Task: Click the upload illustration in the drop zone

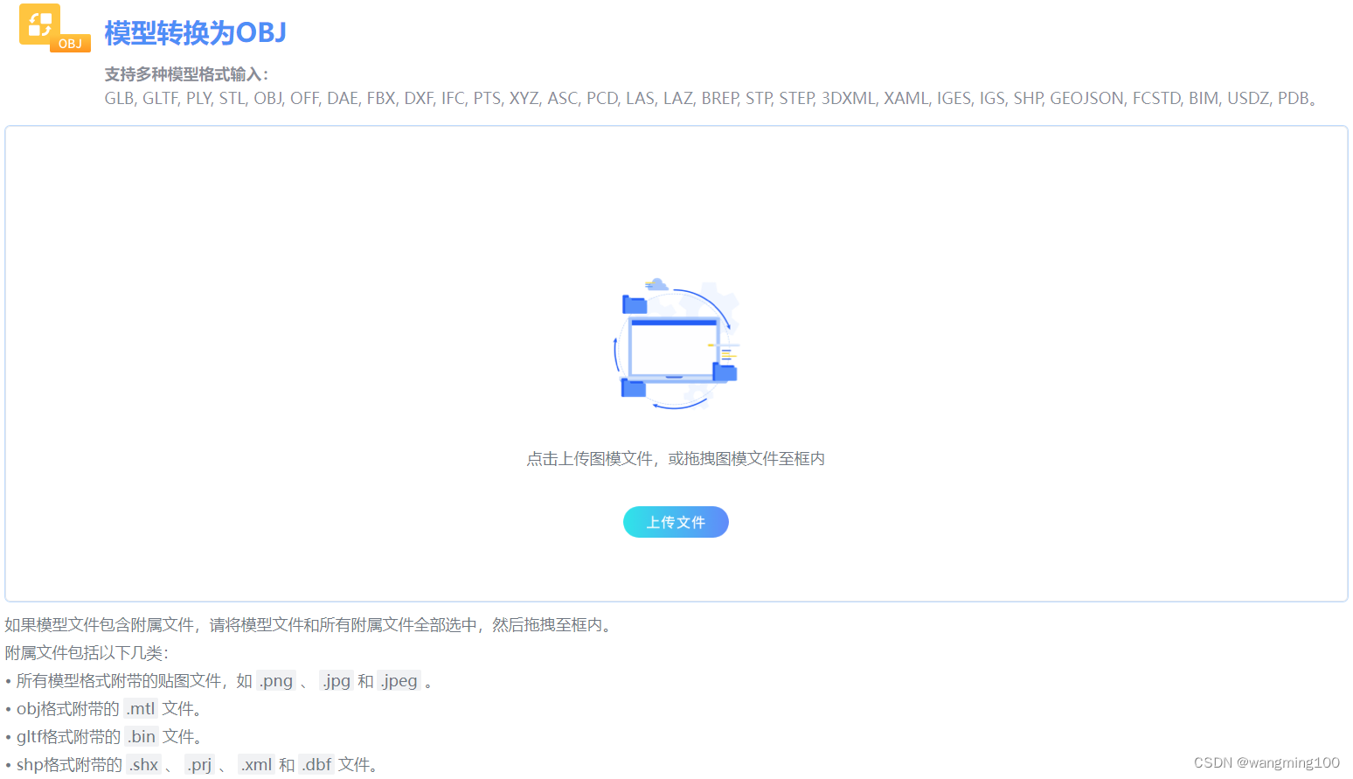Action: coord(676,344)
